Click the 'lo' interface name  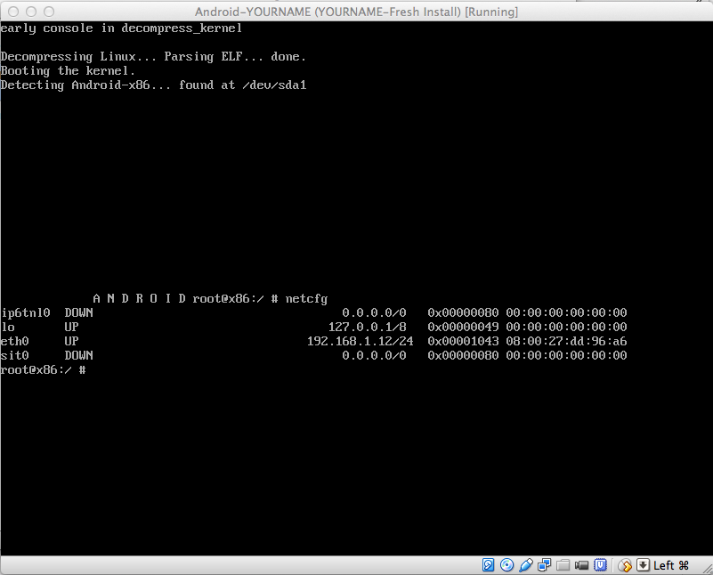point(8,327)
